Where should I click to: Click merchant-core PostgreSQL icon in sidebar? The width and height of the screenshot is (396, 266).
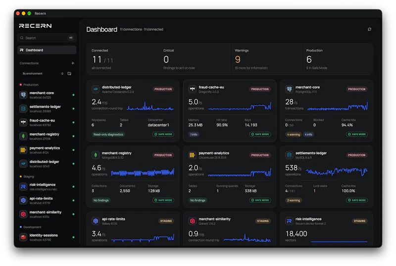[23, 95]
